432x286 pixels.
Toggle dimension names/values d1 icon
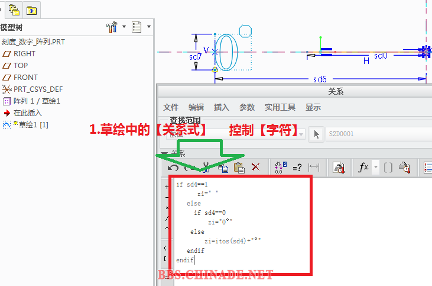pyautogui.click(x=281, y=168)
